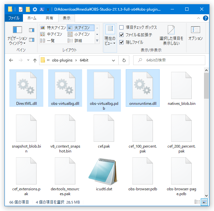Go up one folder level
The image size is (214, 211).
(x=35, y=60)
